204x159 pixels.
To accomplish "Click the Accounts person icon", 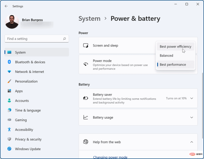I will pos(9,101).
